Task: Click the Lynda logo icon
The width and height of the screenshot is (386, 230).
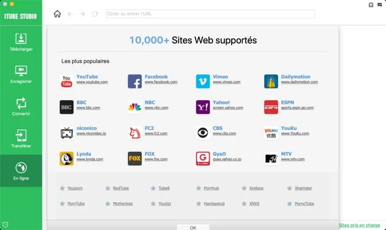Action: (67, 158)
